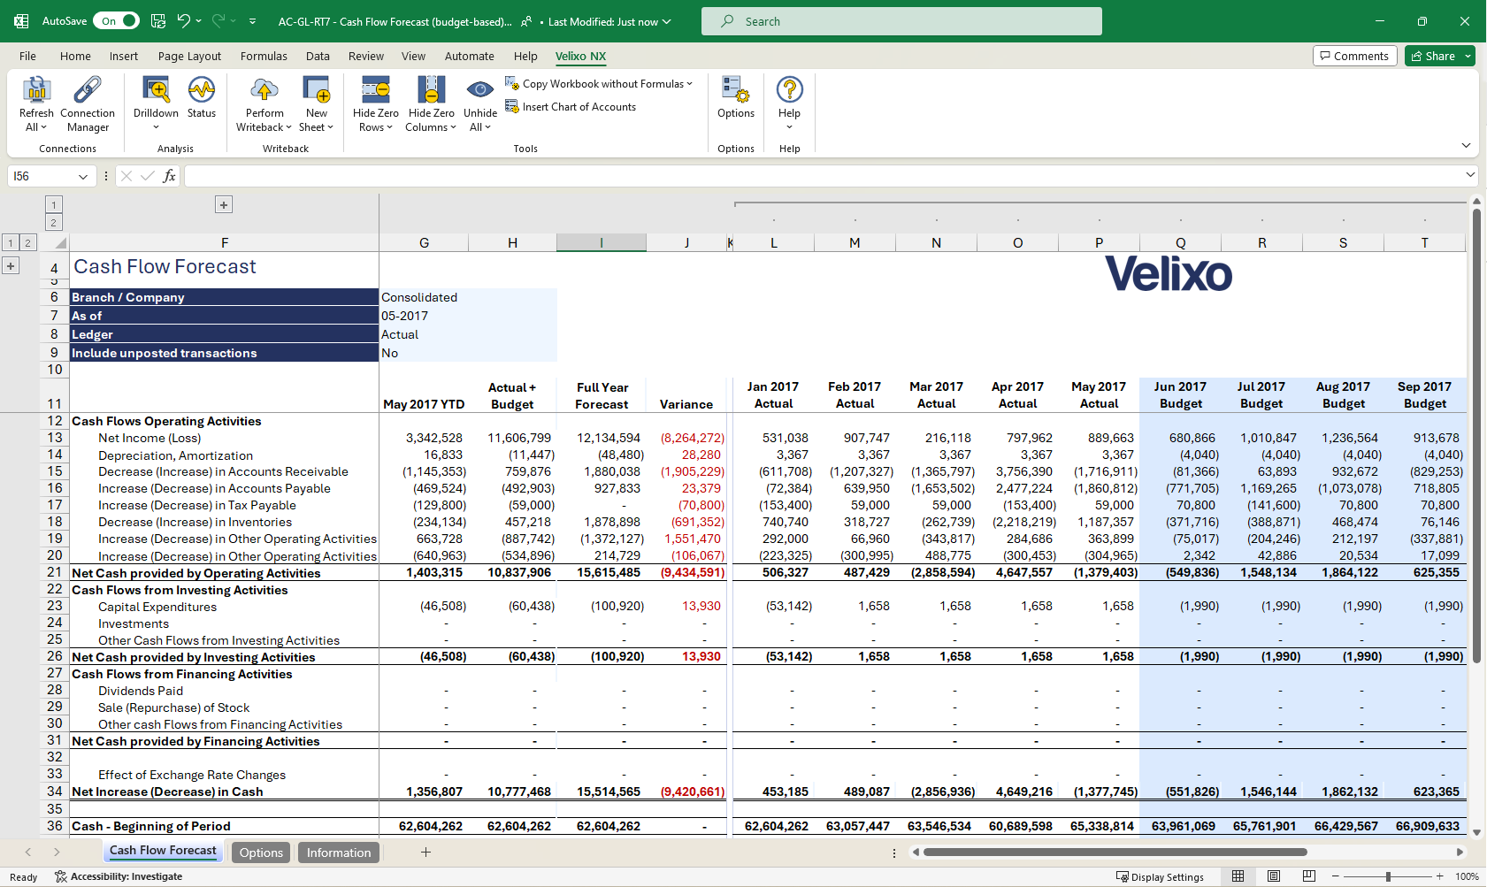Click the Capital Expenditures row label
This screenshot has width=1487, height=887.
click(x=157, y=607)
